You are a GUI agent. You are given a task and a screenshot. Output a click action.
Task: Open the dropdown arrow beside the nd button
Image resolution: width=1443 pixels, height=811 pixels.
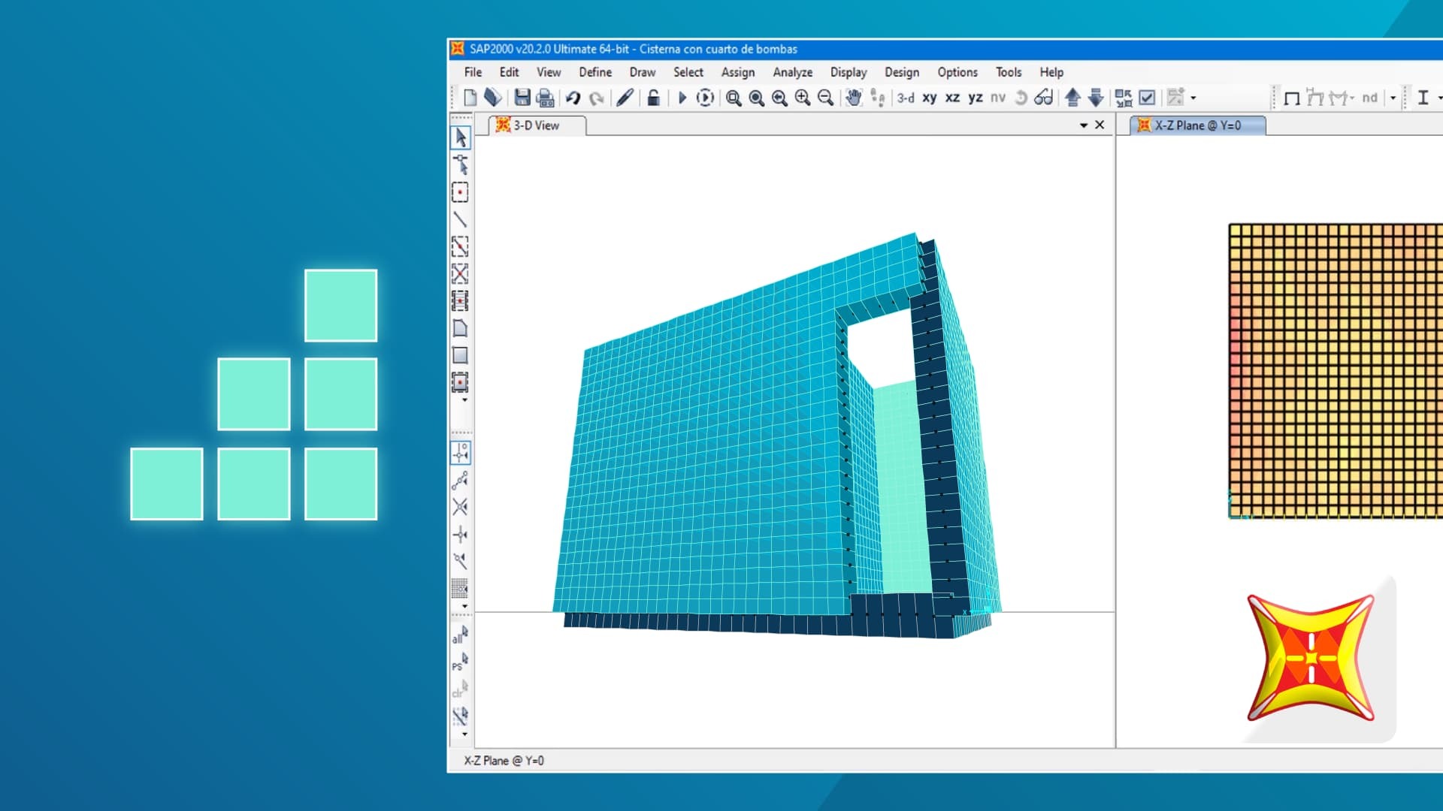(x=1393, y=98)
